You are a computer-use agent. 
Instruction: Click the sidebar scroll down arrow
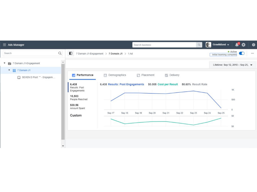click(63, 146)
